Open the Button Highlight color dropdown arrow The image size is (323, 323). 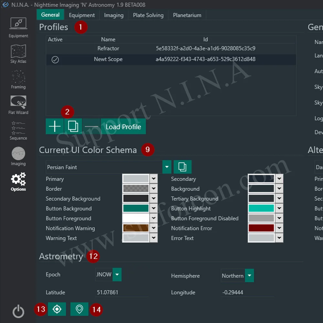click(x=279, y=208)
